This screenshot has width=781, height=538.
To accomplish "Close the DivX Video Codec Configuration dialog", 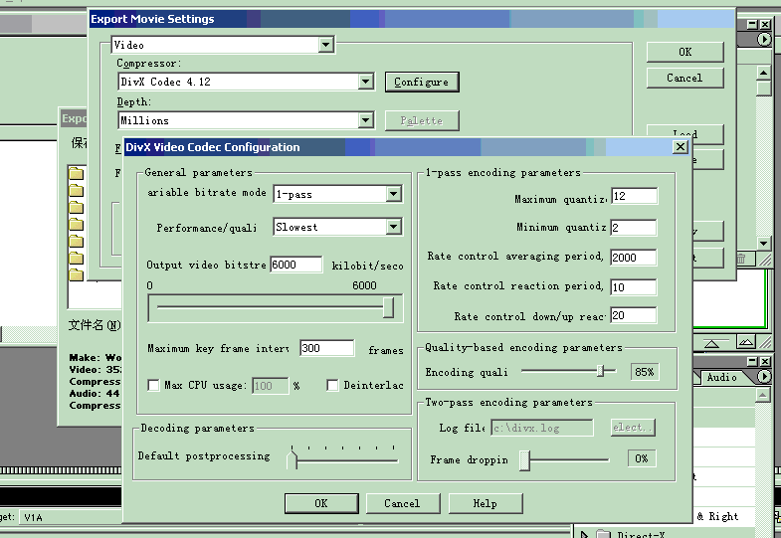I will tap(681, 147).
